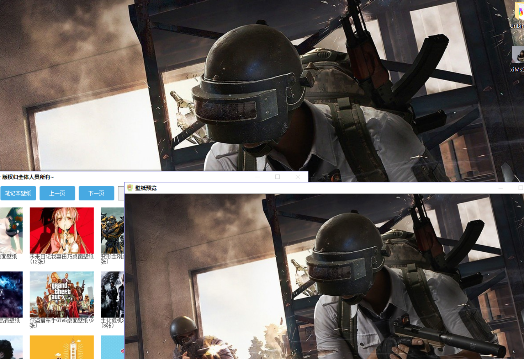Click the previewed PUBG wallpaper image

point(324,276)
